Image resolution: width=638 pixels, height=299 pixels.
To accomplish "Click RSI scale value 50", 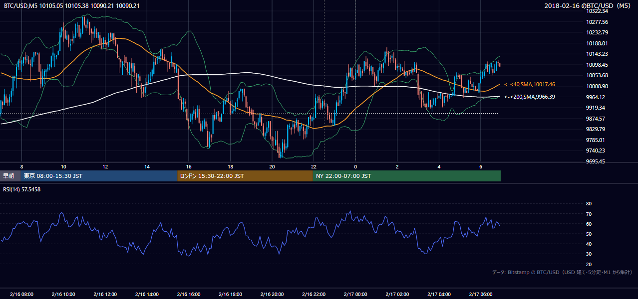I will click(589, 234).
